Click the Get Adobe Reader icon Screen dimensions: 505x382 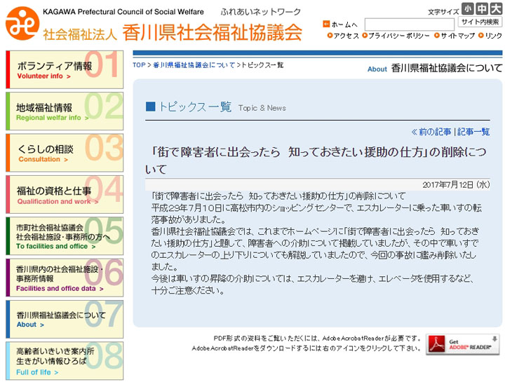(x=462, y=344)
